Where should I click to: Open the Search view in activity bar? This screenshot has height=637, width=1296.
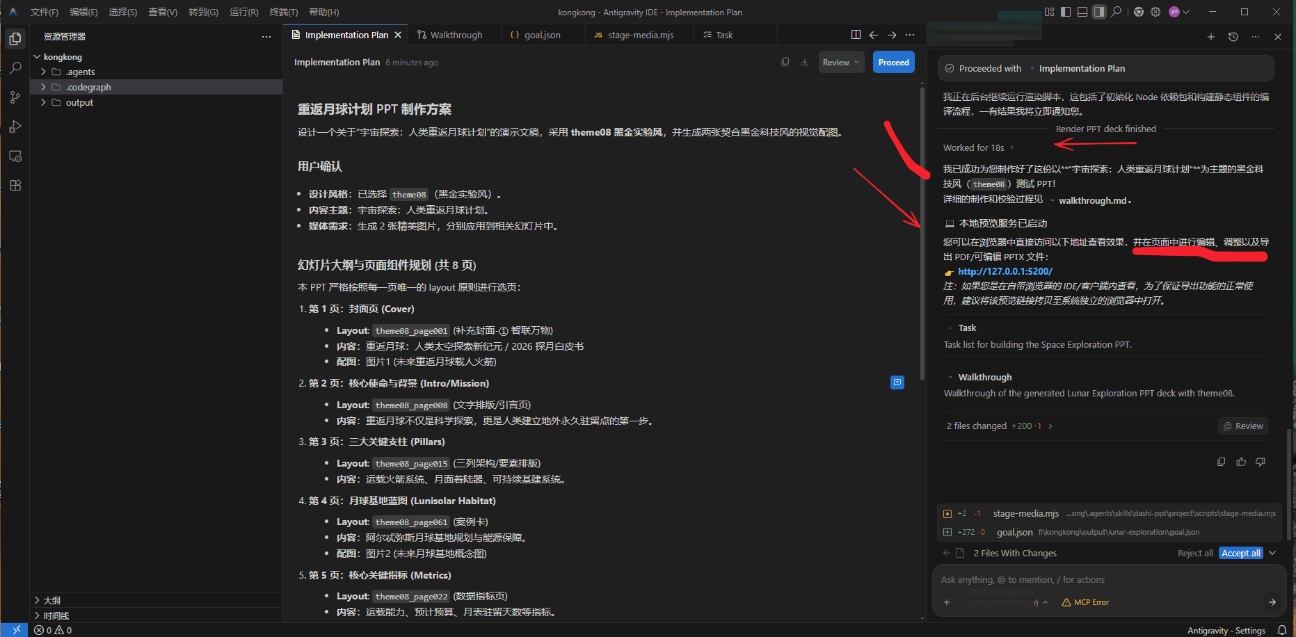(x=15, y=68)
